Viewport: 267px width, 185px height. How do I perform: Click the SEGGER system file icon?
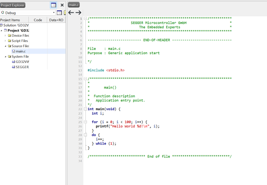pyautogui.click(x=13, y=67)
